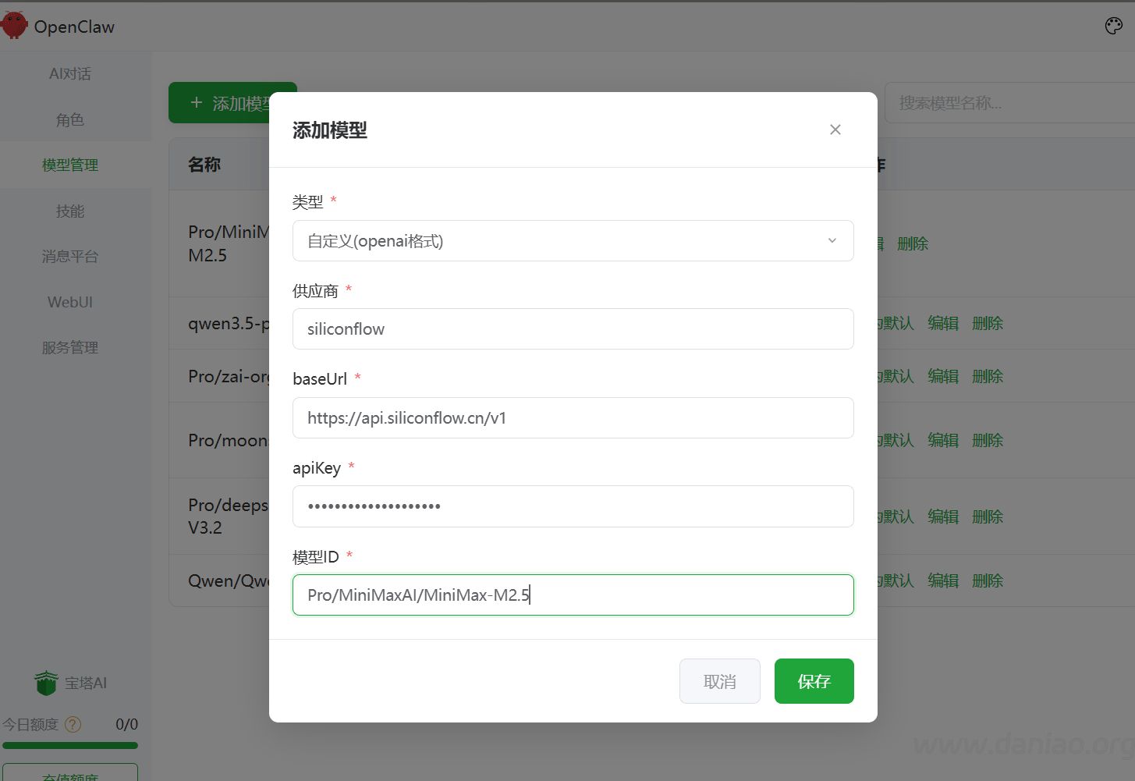Close the 添加模型 dialog with X
1135x781 pixels.
click(x=835, y=130)
